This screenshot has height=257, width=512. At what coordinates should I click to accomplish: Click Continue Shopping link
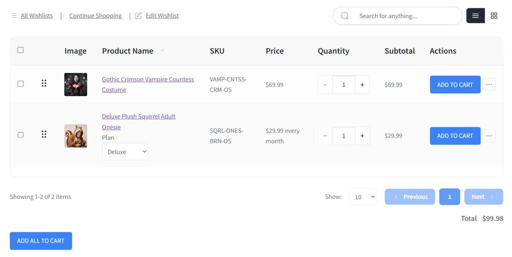coord(95,16)
